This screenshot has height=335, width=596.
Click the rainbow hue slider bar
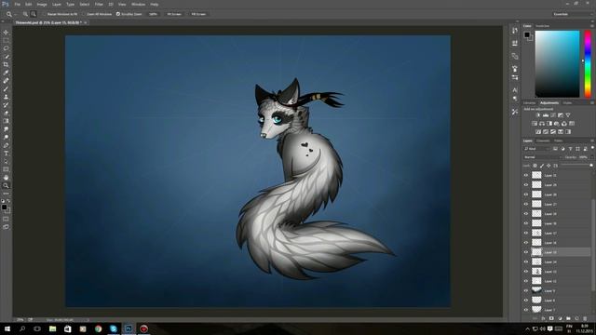588,64
